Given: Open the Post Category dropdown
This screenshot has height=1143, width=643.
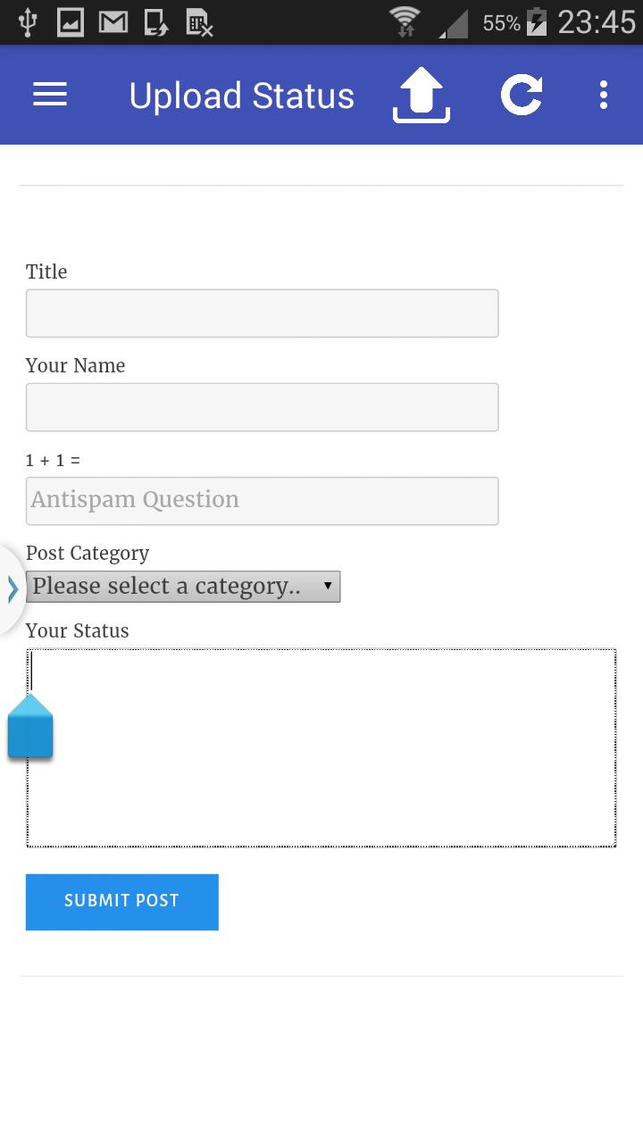Looking at the screenshot, I should [183, 587].
